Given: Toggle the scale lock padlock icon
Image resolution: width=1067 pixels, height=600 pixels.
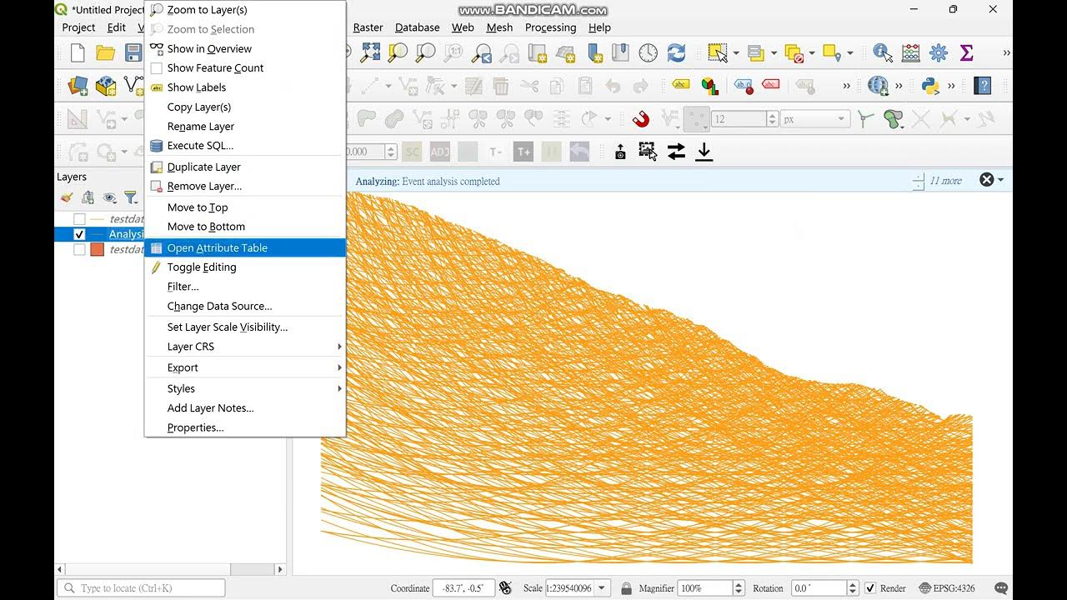Looking at the screenshot, I should [x=626, y=588].
